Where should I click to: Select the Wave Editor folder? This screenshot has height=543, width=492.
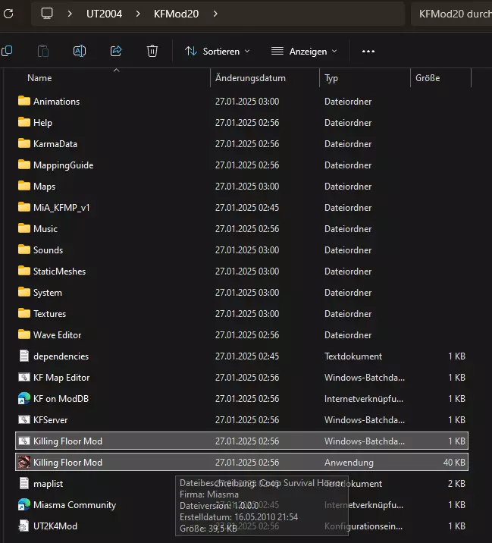pos(57,334)
